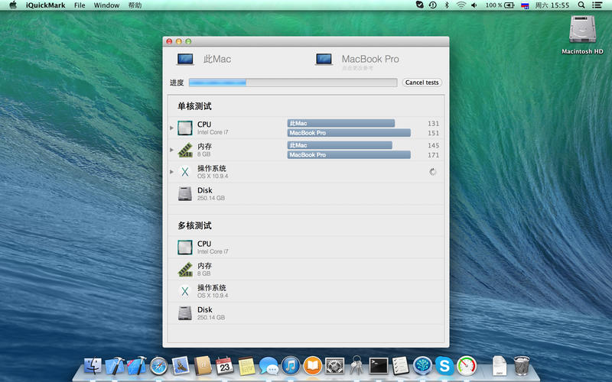
Task: Click the battery status indicator
Action: (x=500, y=5)
